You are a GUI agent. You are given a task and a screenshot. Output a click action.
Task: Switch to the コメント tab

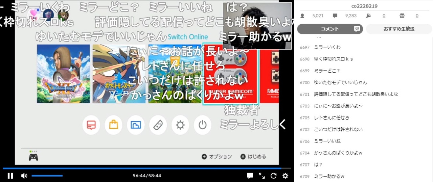coord(330,29)
